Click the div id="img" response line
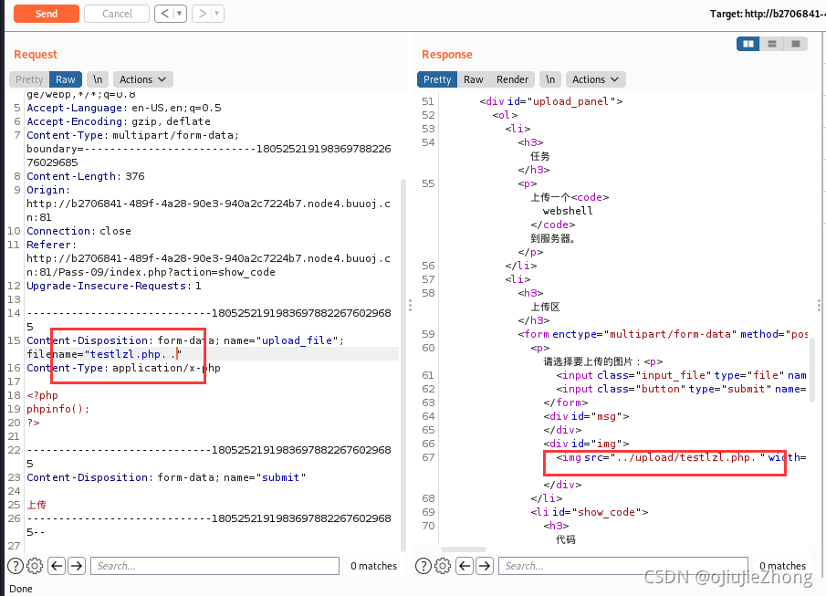The width and height of the screenshot is (826, 596). coord(586,444)
